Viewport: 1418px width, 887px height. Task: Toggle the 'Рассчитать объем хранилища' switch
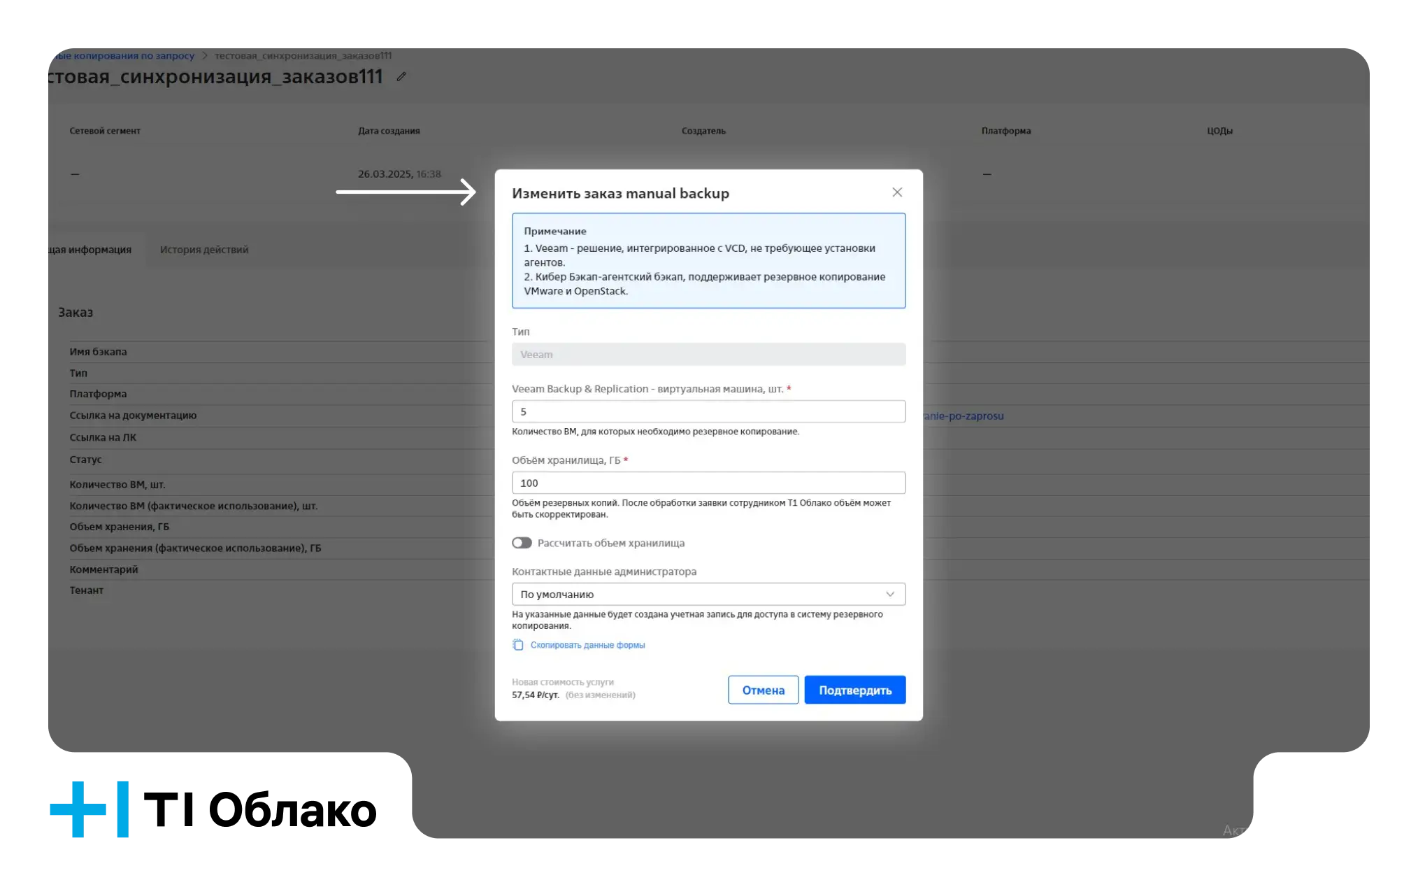click(x=522, y=543)
